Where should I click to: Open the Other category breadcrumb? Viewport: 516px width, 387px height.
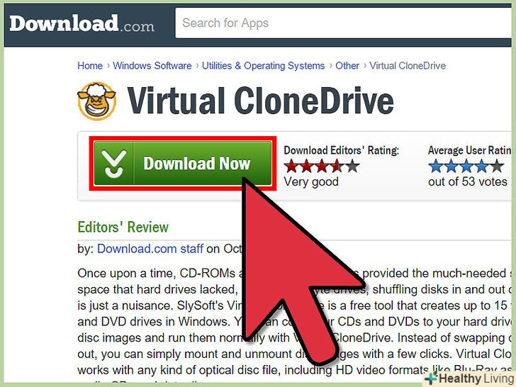347,65
